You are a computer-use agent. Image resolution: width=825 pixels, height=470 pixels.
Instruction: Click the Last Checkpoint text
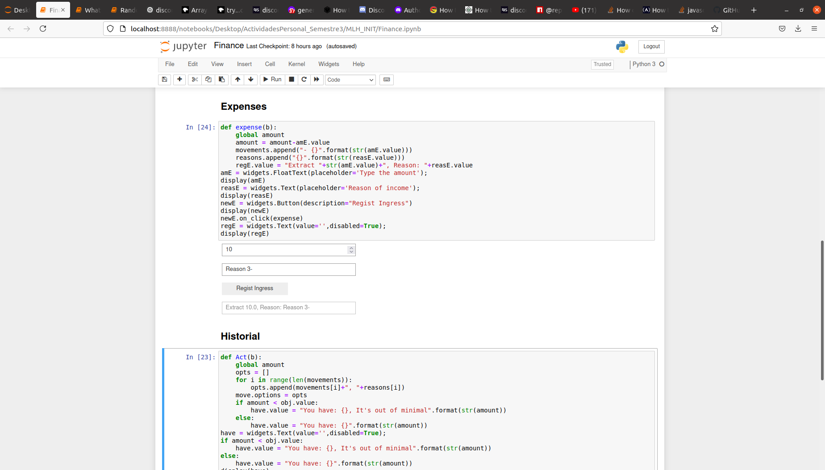click(x=284, y=46)
